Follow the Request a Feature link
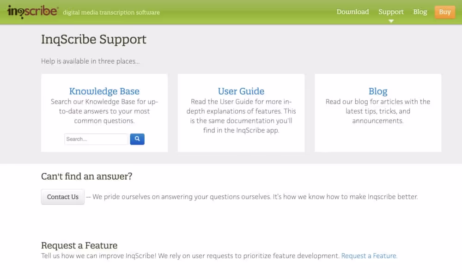Viewport: 462px width, 279px height. pyautogui.click(x=369, y=256)
